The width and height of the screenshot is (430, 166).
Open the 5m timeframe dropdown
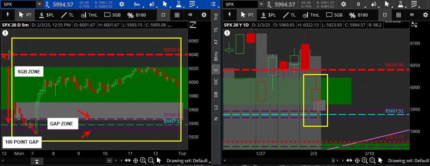137,4
